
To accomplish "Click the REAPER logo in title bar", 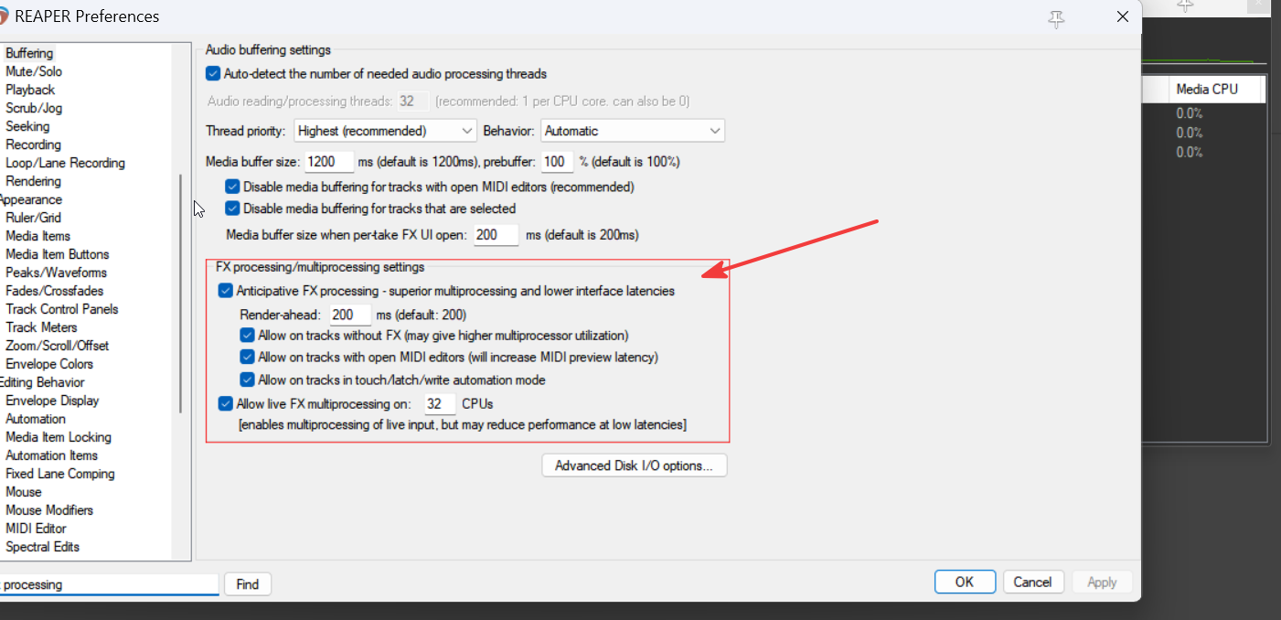I will coord(4,16).
